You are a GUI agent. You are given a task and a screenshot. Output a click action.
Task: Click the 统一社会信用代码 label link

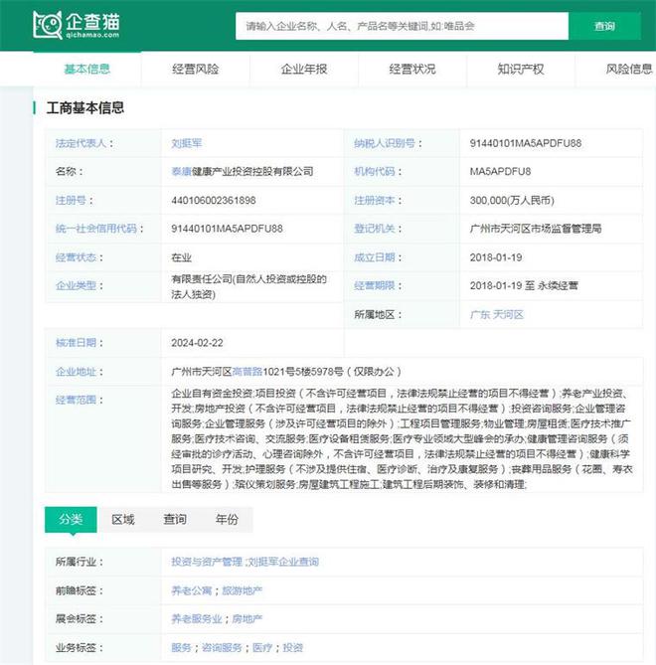(x=96, y=229)
